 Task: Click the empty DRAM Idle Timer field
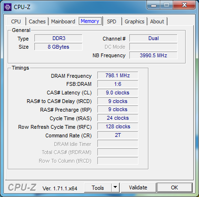[118, 144]
